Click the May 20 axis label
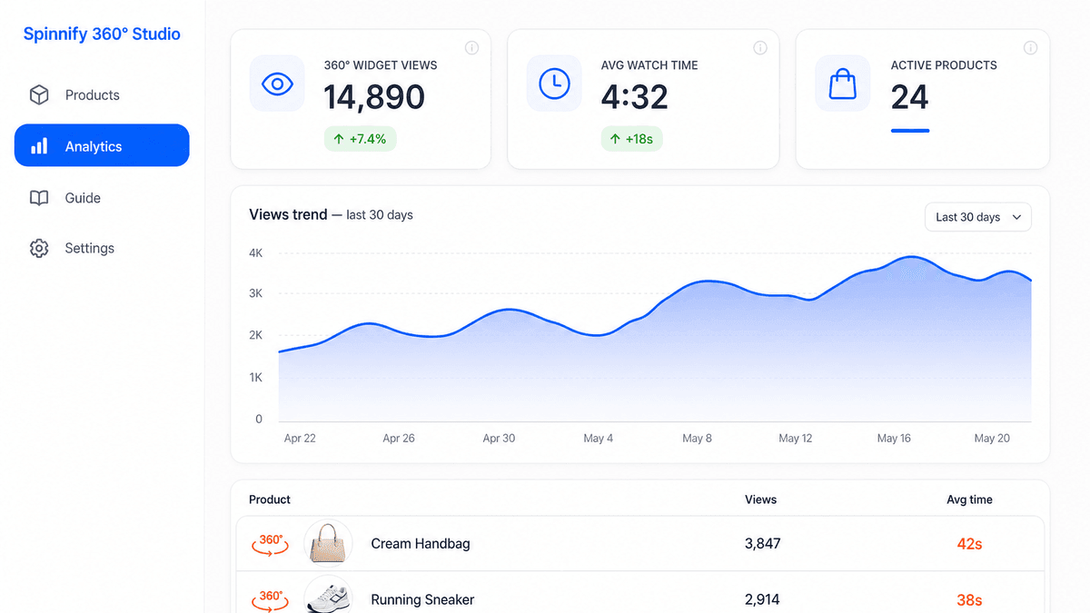Image resolution: width=1090 pixels, height=613 pixels. coord(992,439)
